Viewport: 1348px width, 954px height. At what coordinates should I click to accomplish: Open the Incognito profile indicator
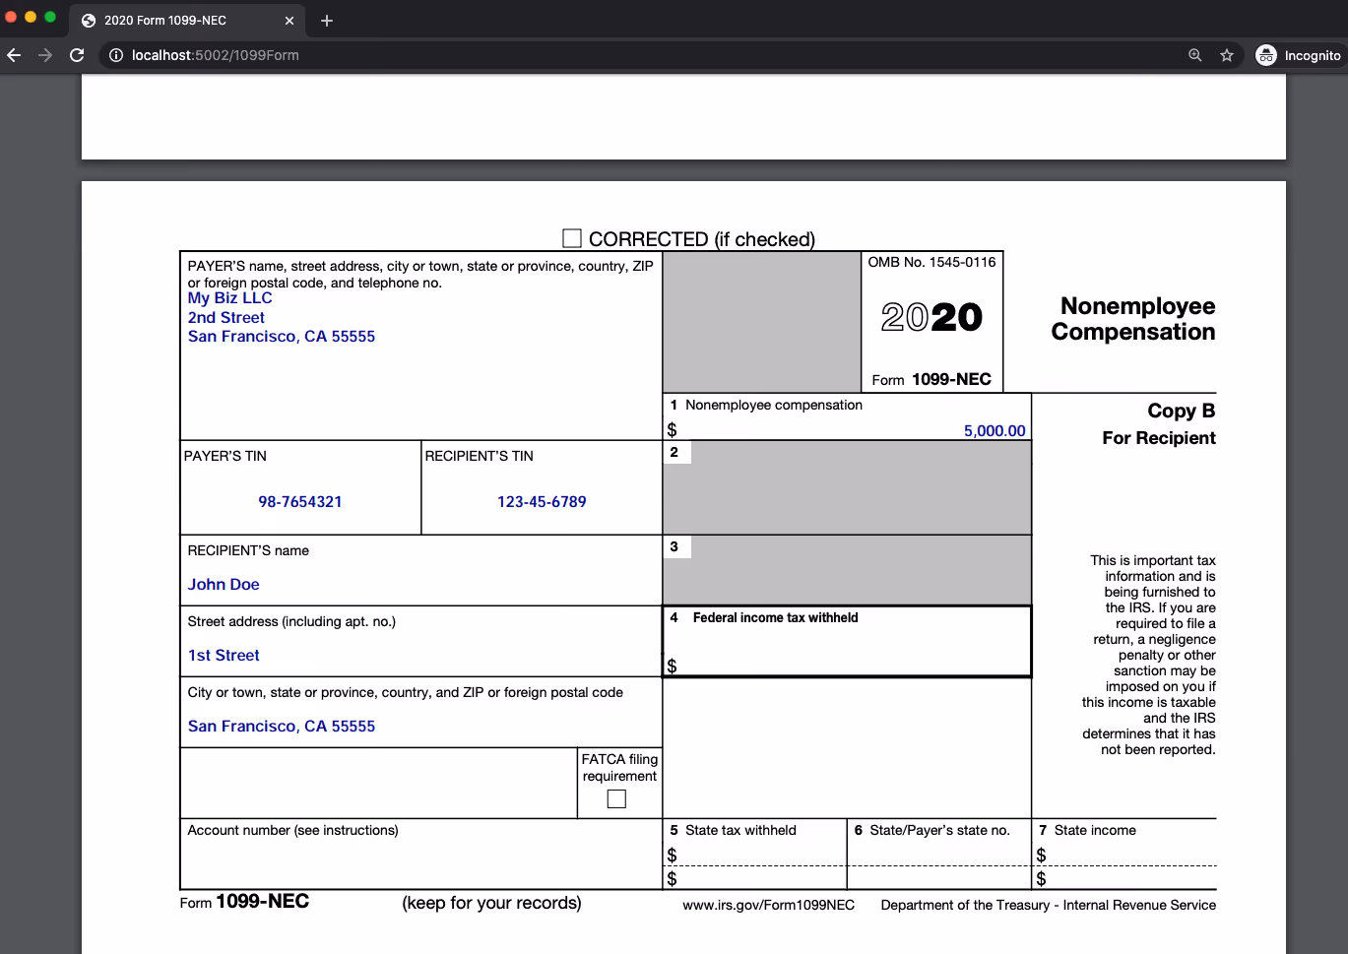[1299, 55]
